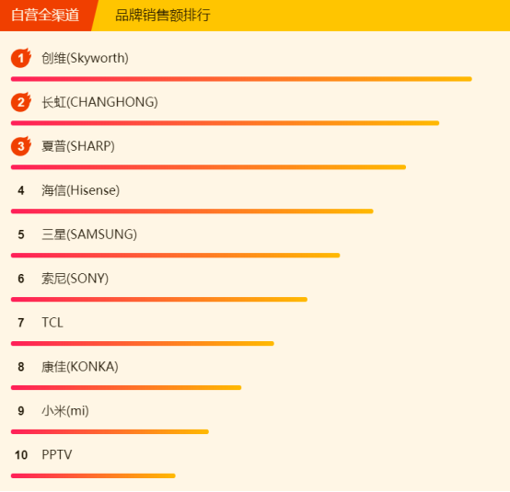Click the PPTV sales bar
The image size is (510, 492).
click(x=93, y=475)
